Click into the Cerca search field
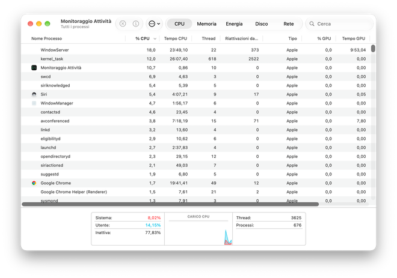397x278 pixels. (339, 24)
